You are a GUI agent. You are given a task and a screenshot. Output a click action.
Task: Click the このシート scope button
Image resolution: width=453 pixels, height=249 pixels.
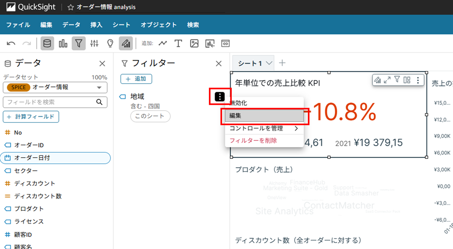tap(150, 116)
